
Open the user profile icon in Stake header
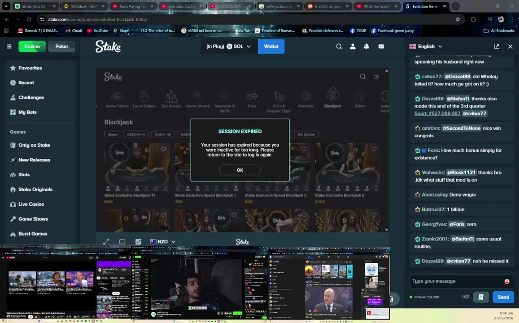coord(353,47)
